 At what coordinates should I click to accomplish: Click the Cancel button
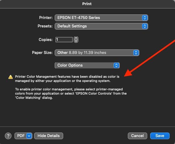138,136
